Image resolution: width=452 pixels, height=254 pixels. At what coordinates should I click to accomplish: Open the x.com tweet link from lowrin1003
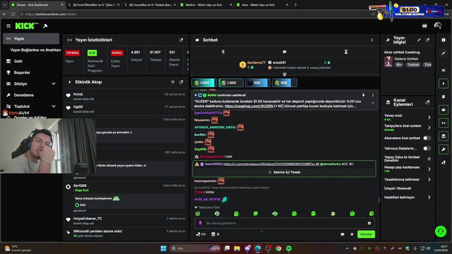(x=271, y=164)
